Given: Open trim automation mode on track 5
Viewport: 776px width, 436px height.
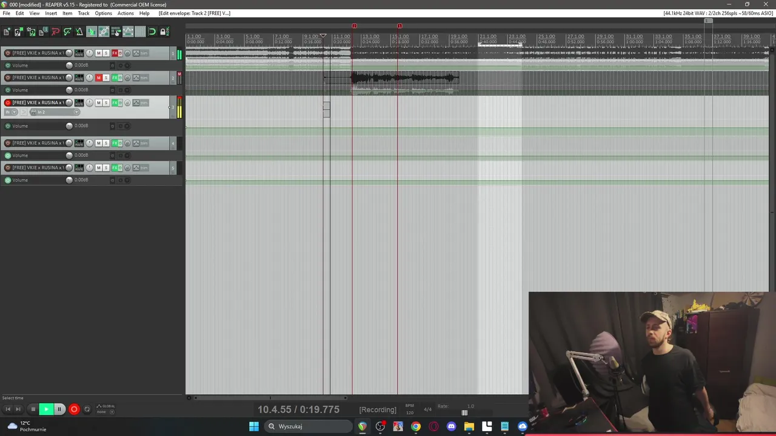Looking at the screenshot, I should [144, 168].
